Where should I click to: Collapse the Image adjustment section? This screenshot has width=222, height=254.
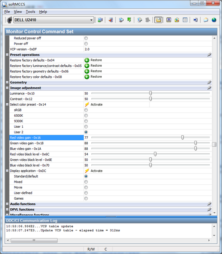point(7,88)
